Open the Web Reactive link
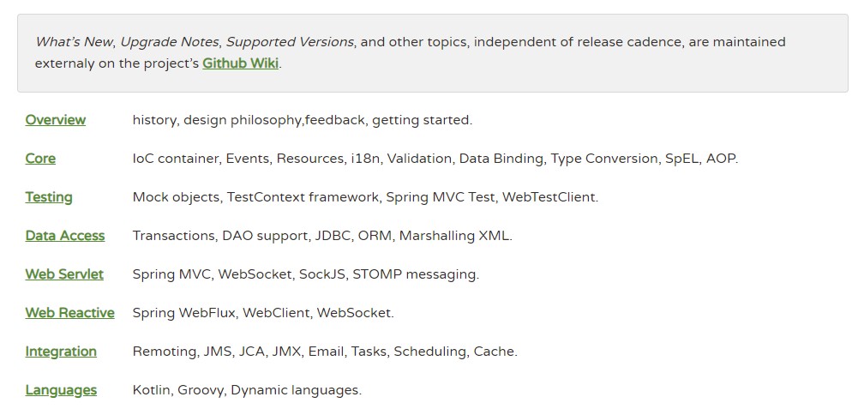The width and height of the screenshot is (858, 415). click(x=69, y=313)
